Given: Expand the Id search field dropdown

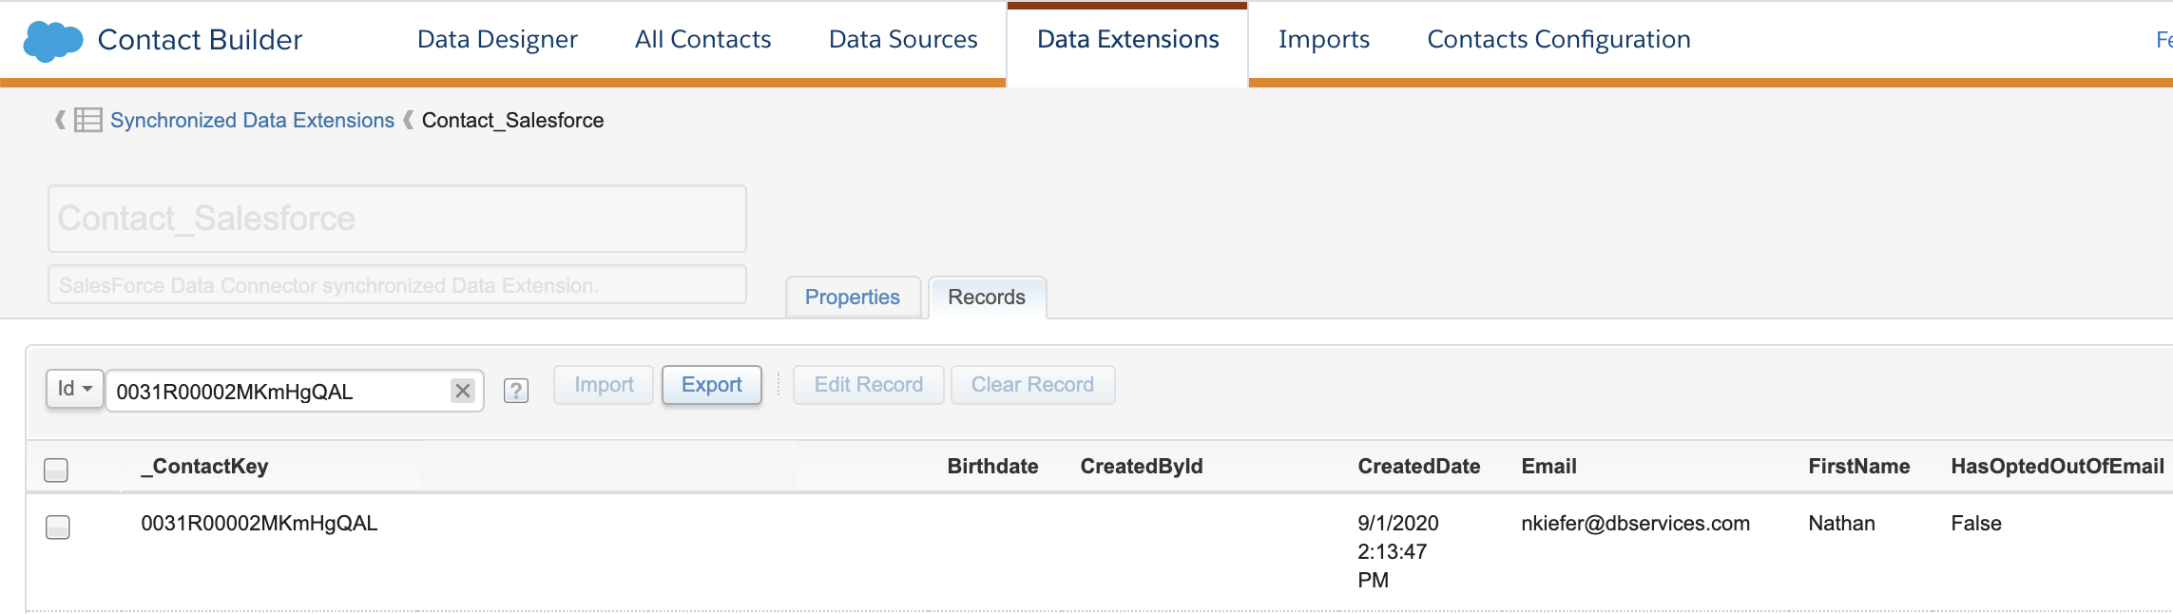Looking at the screenshot, I should (x=75, y=389).
